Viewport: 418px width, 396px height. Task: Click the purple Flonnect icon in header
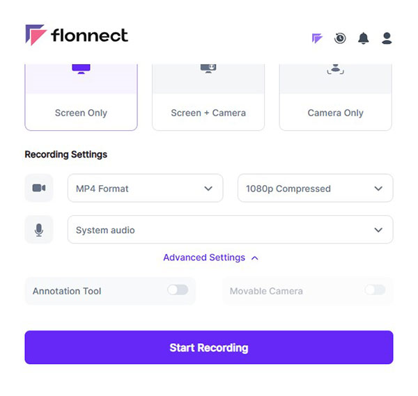pos(317,38)
